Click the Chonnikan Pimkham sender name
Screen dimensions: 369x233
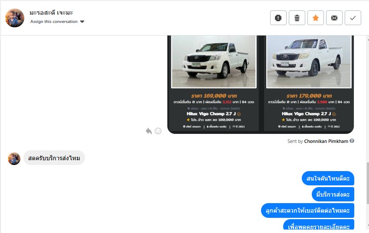pyautogui.click(x=326, y=141)
